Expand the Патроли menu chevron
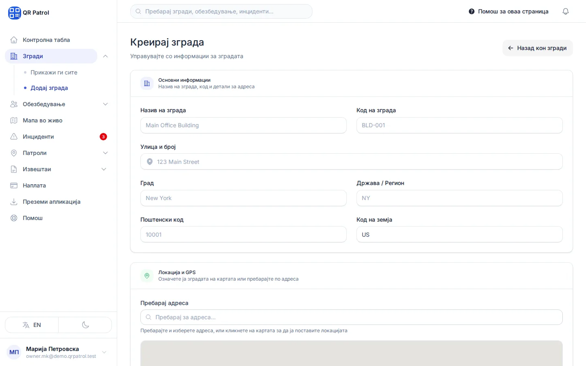This screenshot has height=366, width=586. click(105, 153)
